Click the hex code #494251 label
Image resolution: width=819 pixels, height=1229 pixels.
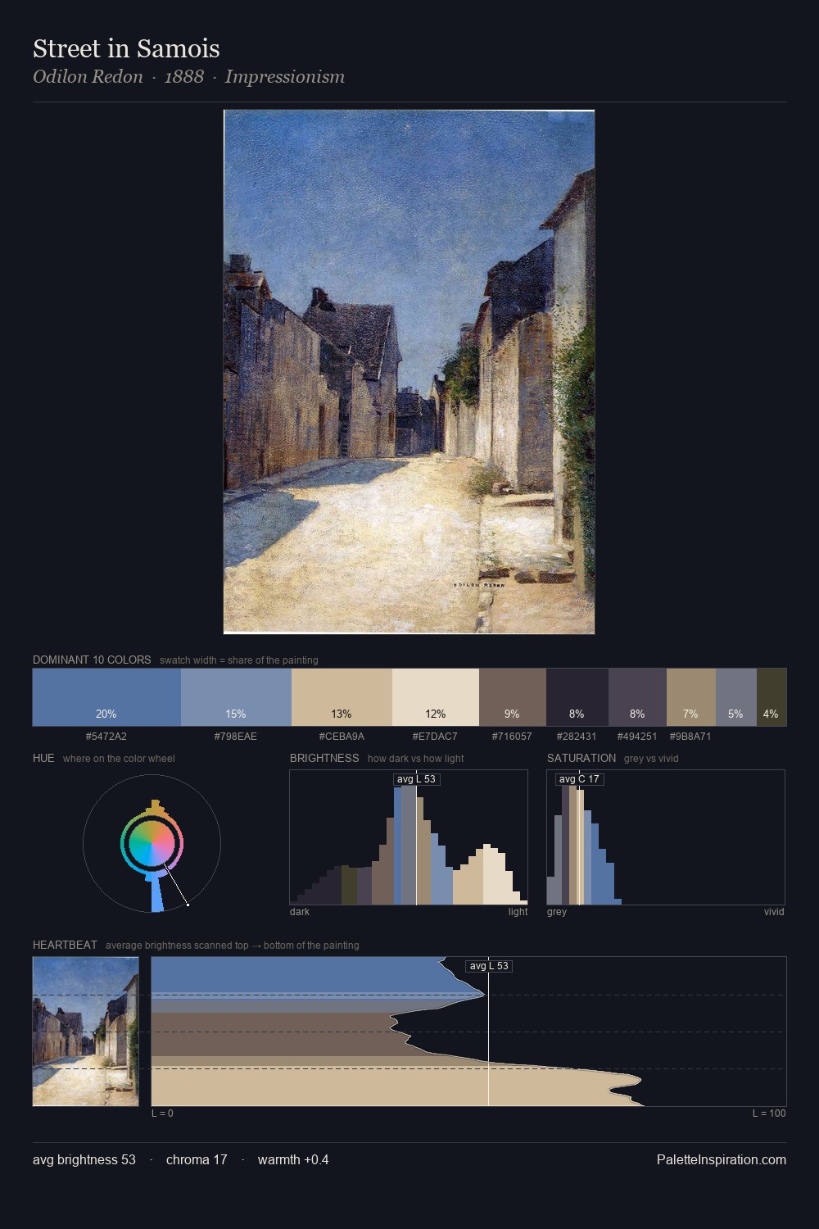(637, 737)
